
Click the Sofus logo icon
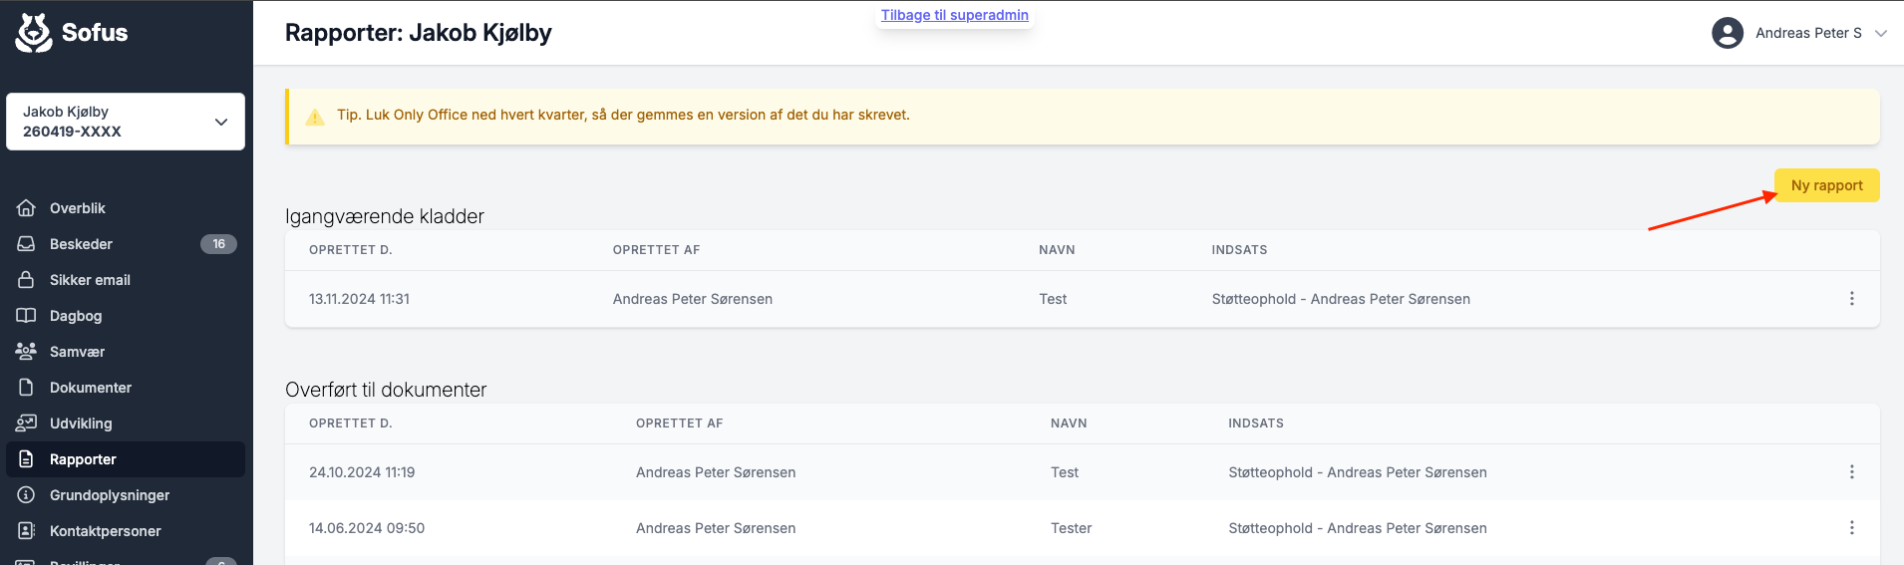pyautogui.click(x=34, y=33)
